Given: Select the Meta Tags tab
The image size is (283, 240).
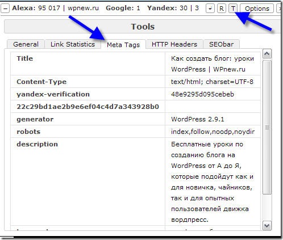Looking at the screenshot, I should (x=123, y=45).
